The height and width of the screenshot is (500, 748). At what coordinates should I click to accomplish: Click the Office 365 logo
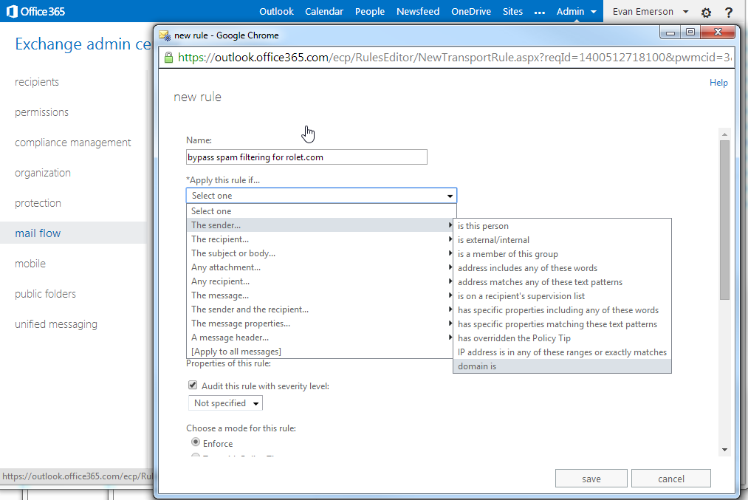pyautogui.click(x=35, y=12)
